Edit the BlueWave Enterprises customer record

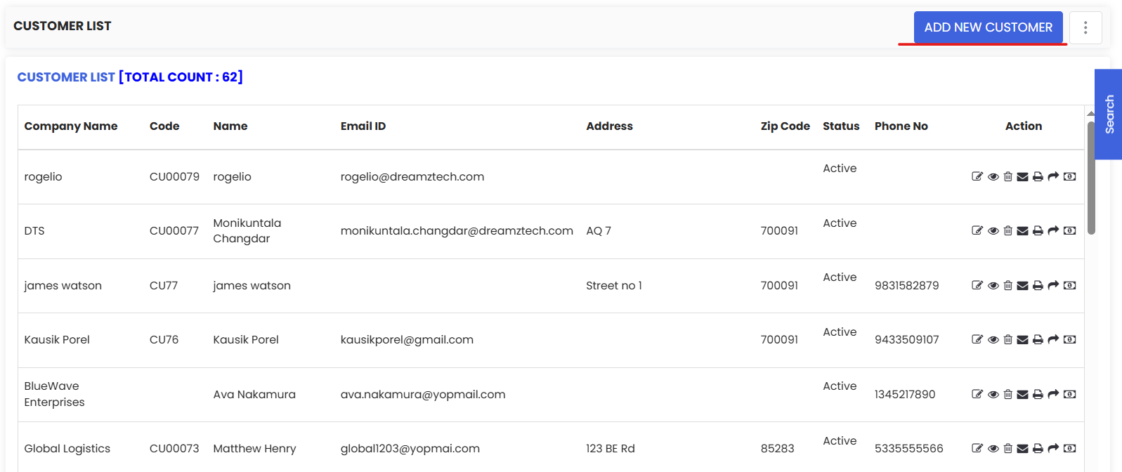(x=977, y=394)
